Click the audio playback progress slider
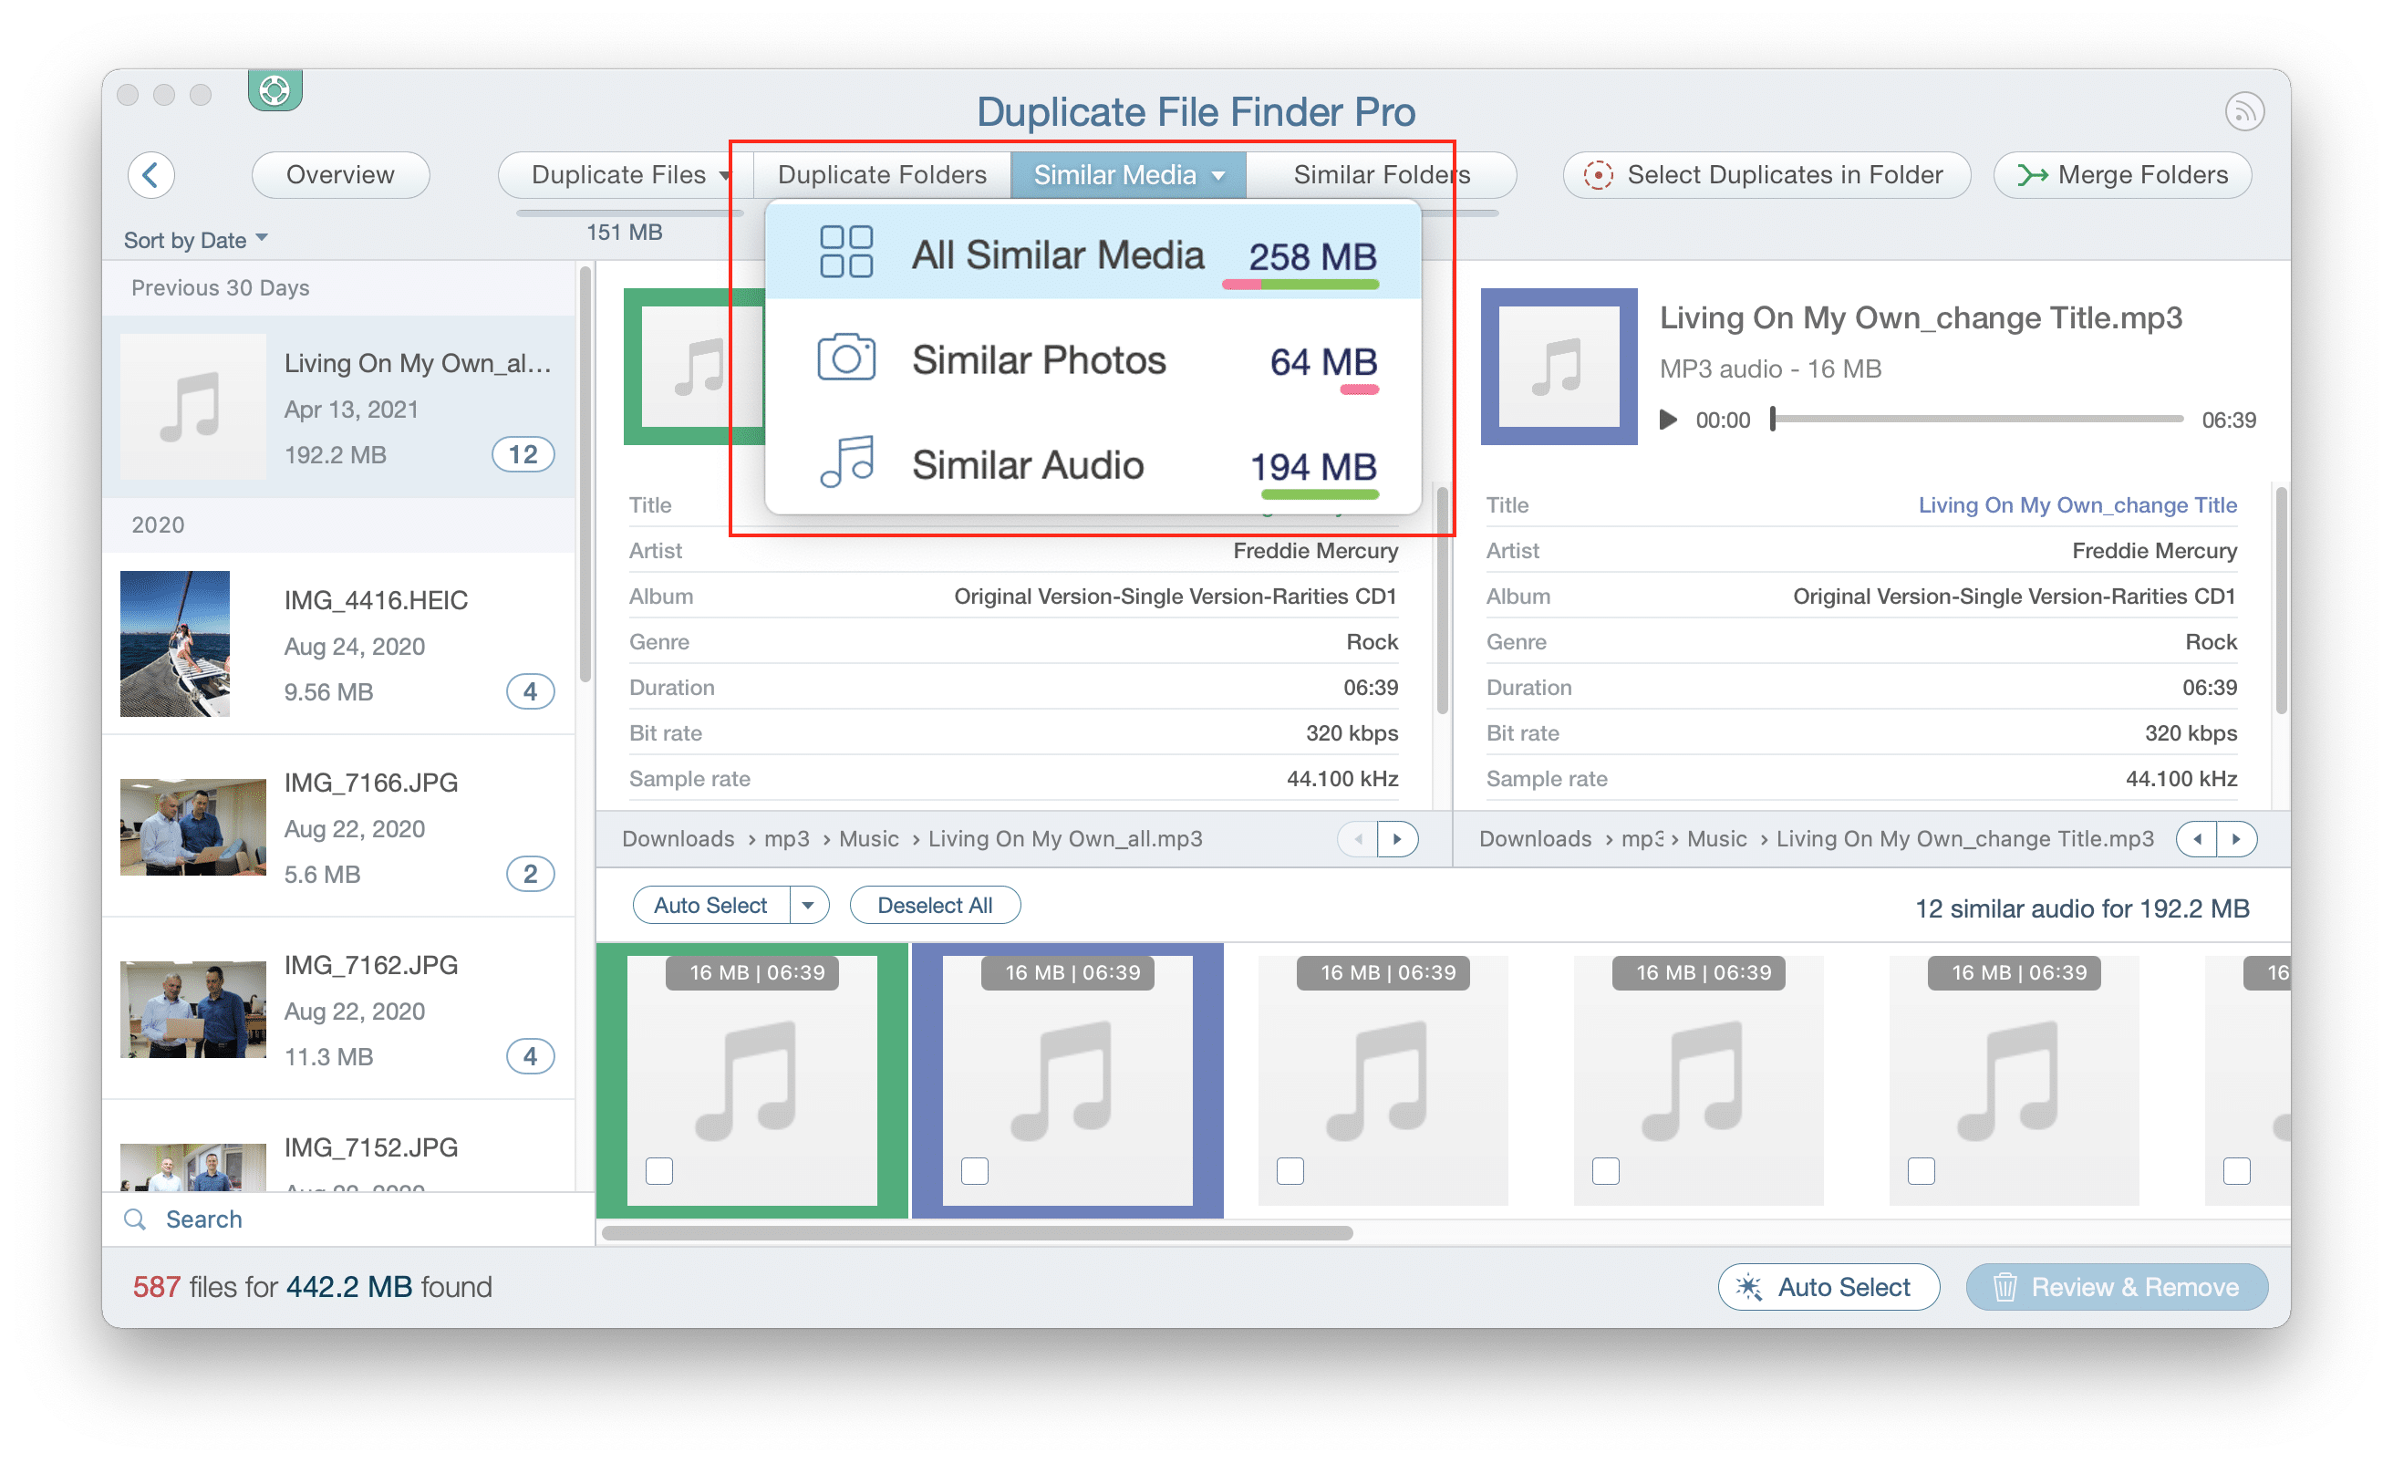This screenshot has width=2393, height=1463. (x=1976, y=420)
